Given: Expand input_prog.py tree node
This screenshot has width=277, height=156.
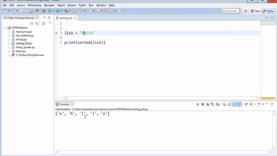Looking at the screenshot, I should pyautogui.click(x=9, y=32).
